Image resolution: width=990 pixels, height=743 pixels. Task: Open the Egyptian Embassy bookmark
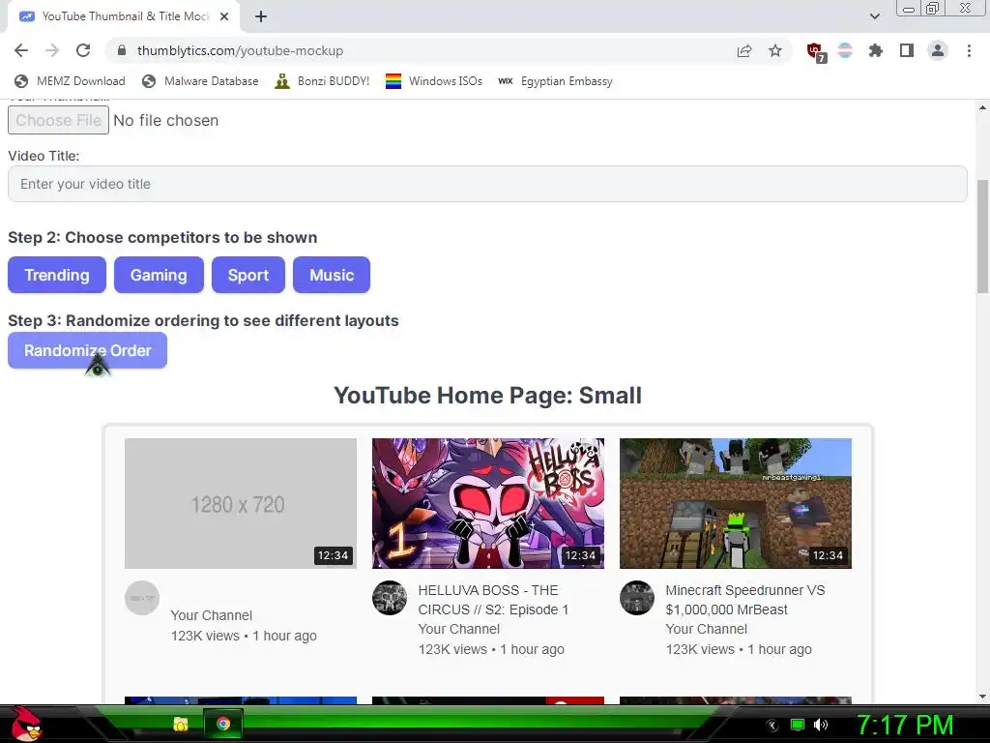coord(556,81)
